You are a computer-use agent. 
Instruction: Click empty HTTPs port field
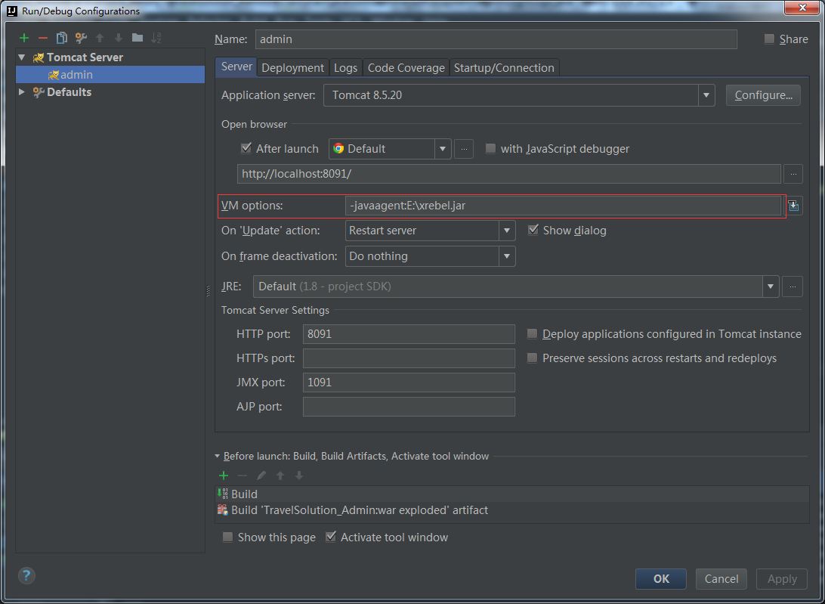pyautogui.click(x=409, y=358)
